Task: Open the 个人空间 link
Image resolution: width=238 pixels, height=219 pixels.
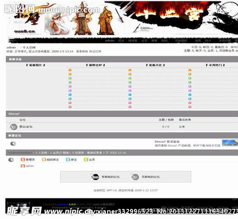Action: point(29,47)
